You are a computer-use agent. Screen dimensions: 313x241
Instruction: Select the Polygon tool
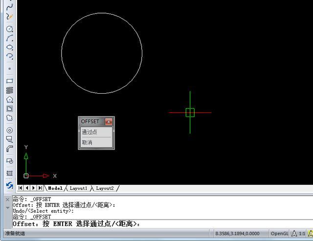(9, 100)
